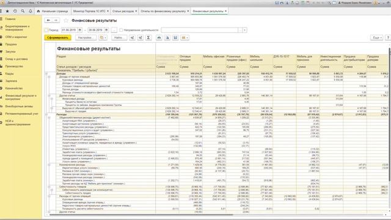Open the History clock icon
The image size is (391, 220).
[15, 11]
